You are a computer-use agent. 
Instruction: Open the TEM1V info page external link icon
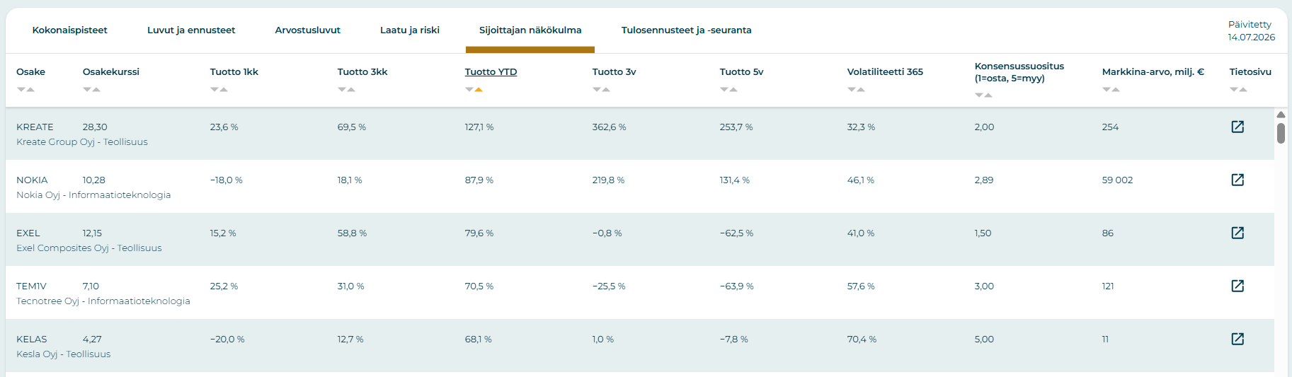tap(1237, 286)
